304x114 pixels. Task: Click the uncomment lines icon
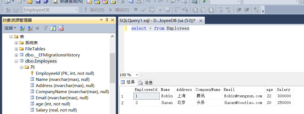[228, 10]
